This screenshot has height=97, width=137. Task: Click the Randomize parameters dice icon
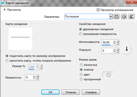tap(124, 16)
